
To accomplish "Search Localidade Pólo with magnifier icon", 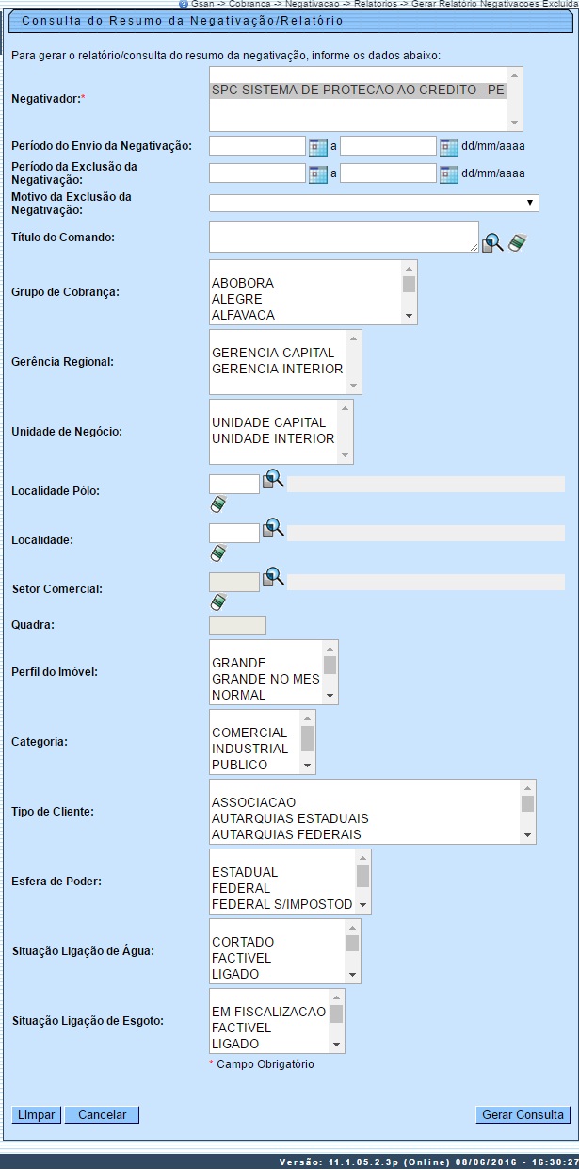I will point(273,479).
